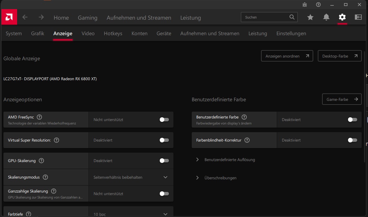Open top Leistung menu
Screen dimensions: 368x217
click(x=191, y=18)
